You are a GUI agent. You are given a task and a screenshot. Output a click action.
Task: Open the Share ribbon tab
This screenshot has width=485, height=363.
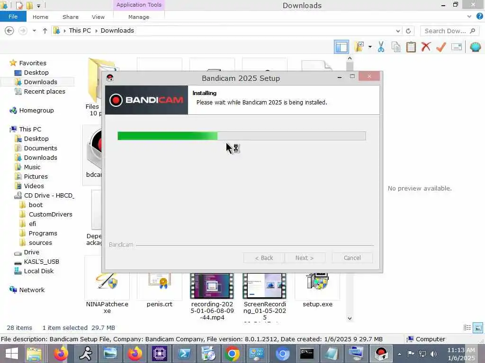pyautogui.click(x=71, y=17)
